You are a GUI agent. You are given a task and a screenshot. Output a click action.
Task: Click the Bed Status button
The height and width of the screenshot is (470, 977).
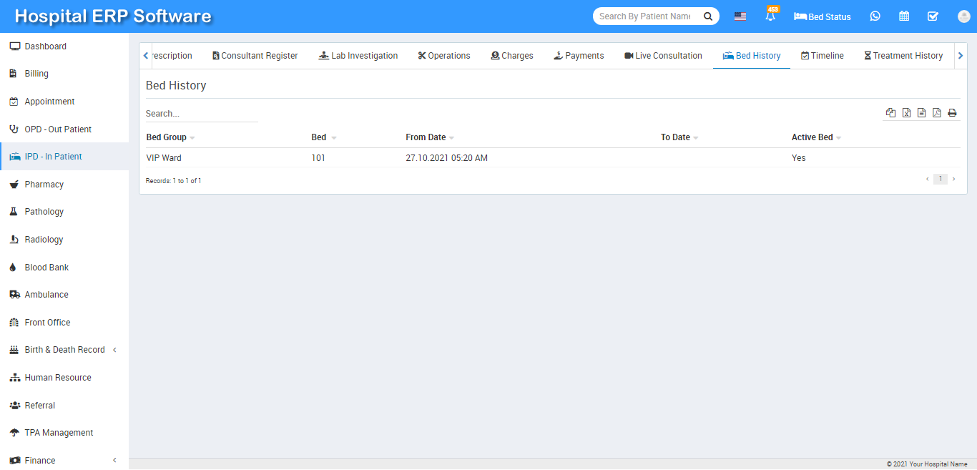click(x=823, y=16)
